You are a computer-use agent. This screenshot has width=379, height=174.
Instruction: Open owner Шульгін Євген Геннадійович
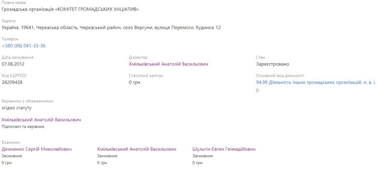click(x=224, y=149)
